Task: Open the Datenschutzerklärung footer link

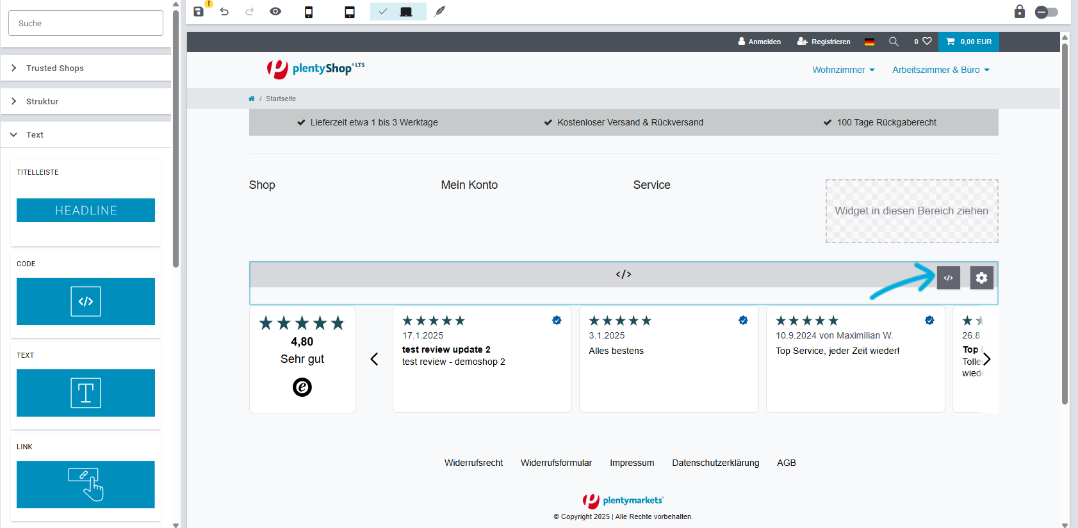Action: (715, 463)
